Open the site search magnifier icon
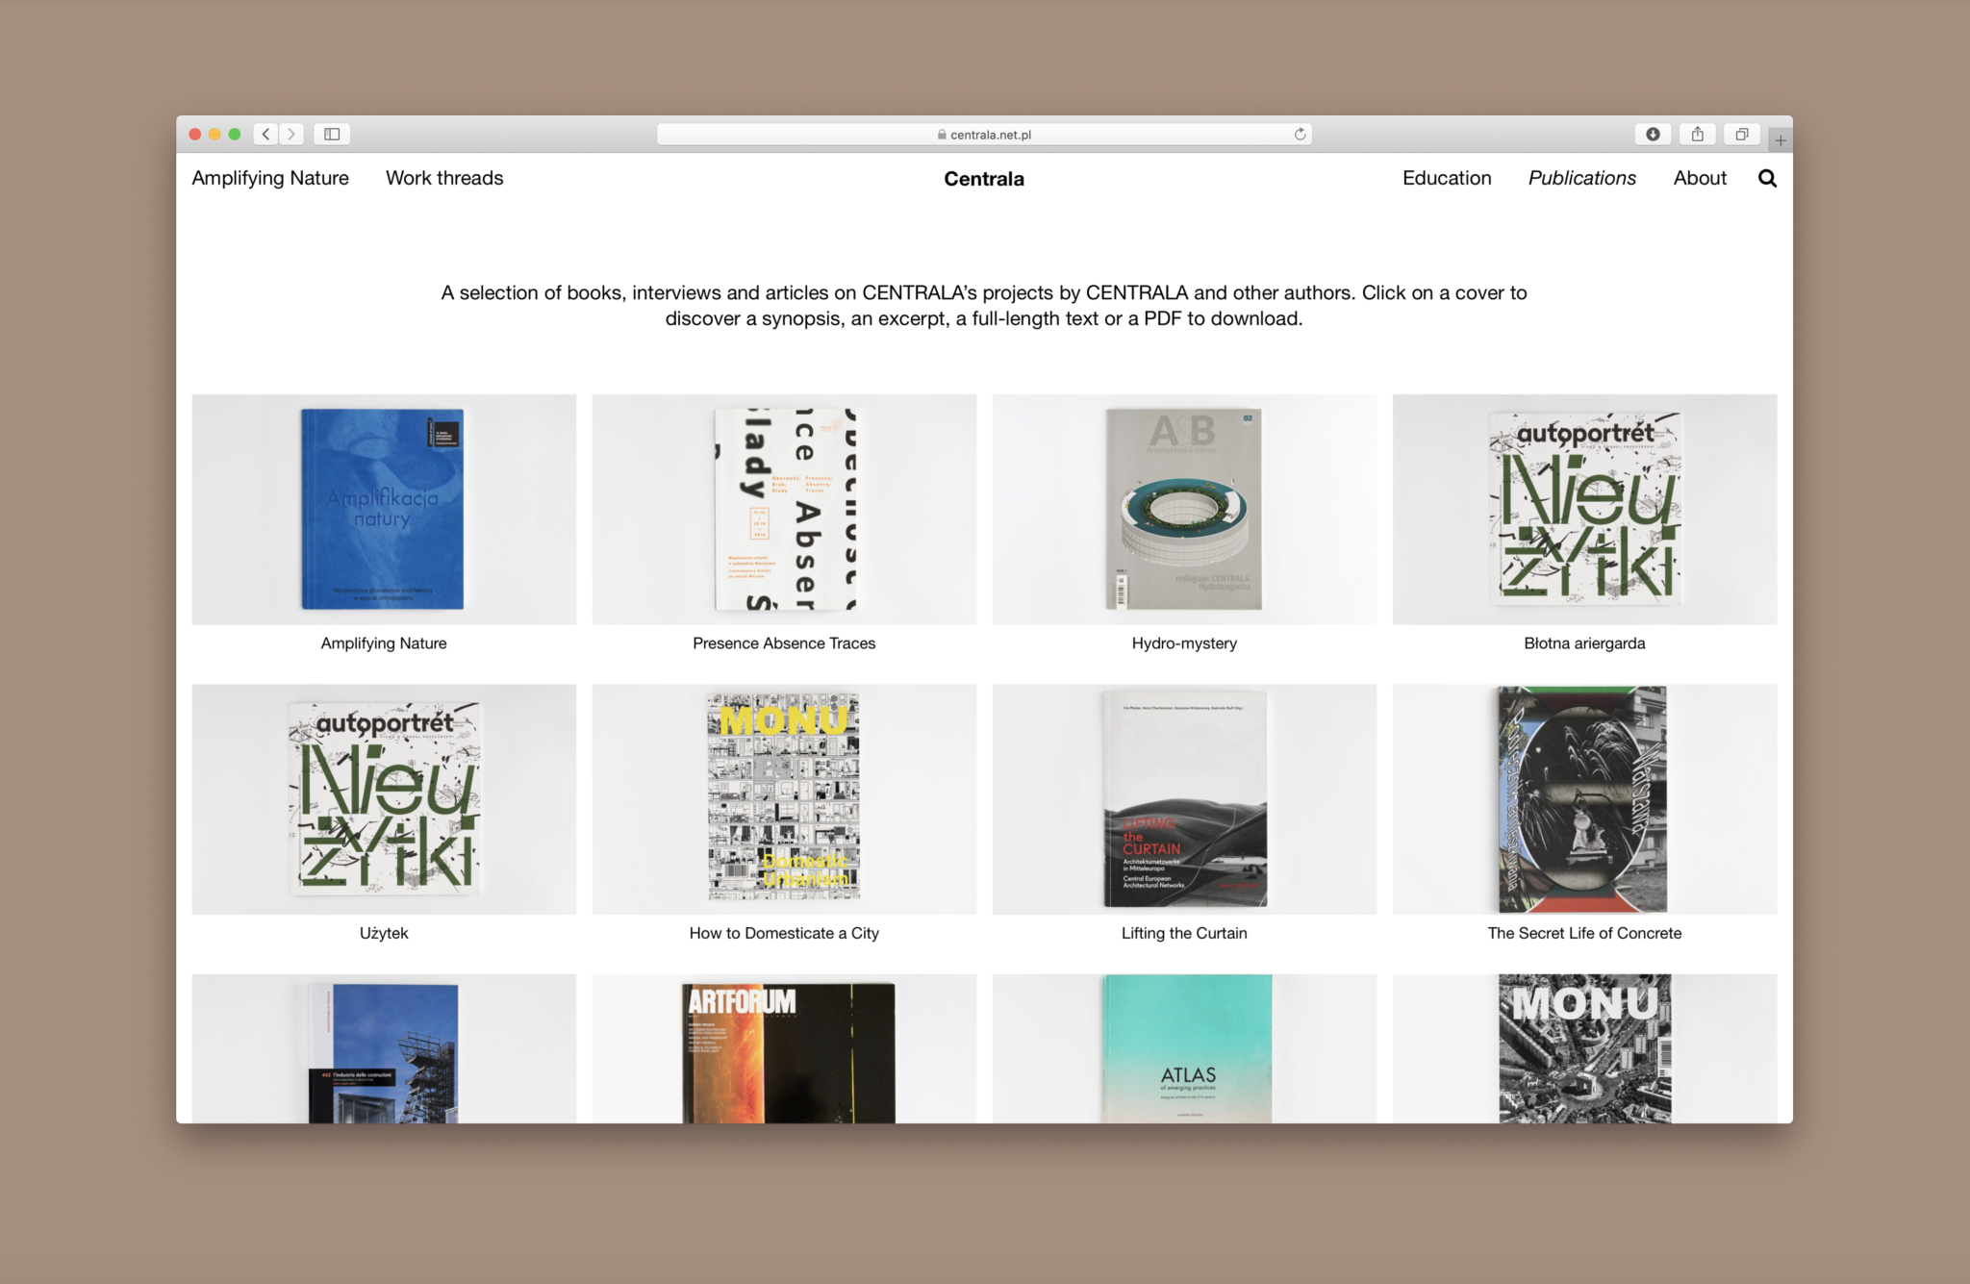This screenshot has width=1970, height=1284. pyautogui.click(x=1767, y=178)
